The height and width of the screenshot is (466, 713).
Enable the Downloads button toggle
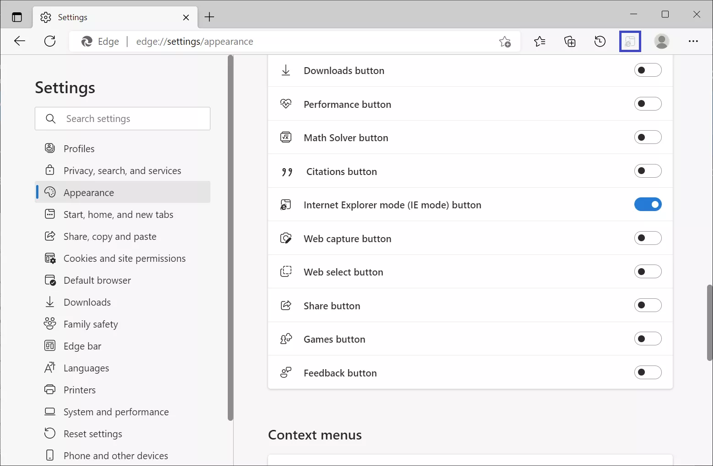pyautogui.click(x=648, y=70)
